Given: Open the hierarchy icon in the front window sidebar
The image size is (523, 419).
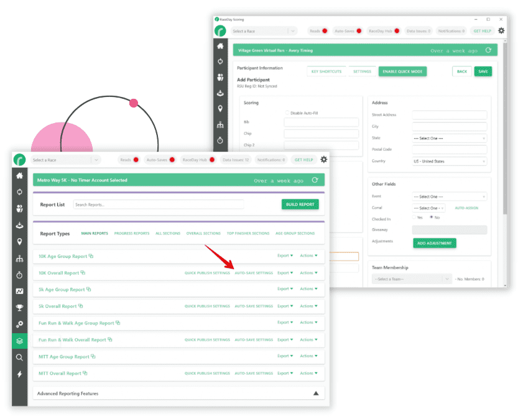Looking at the screenshot, I should pyautogui.click(x=20, y=259).
